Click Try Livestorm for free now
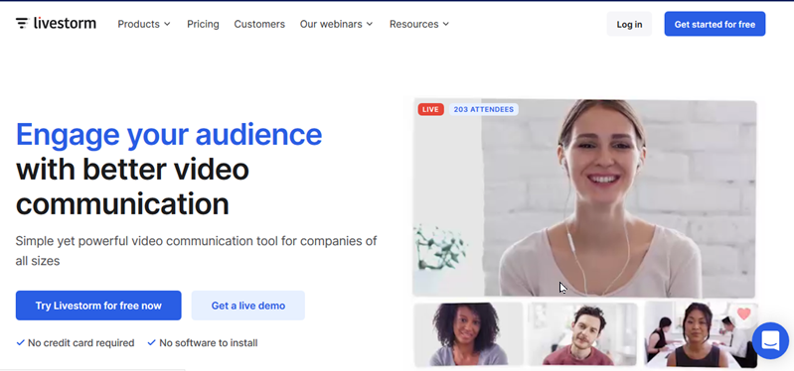 (98, 306)
